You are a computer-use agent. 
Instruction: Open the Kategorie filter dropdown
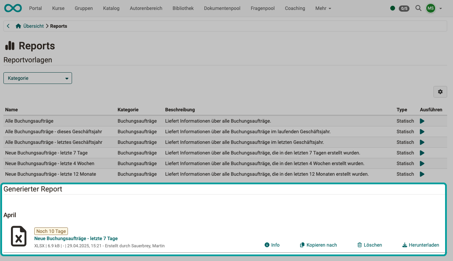point(37,78)
